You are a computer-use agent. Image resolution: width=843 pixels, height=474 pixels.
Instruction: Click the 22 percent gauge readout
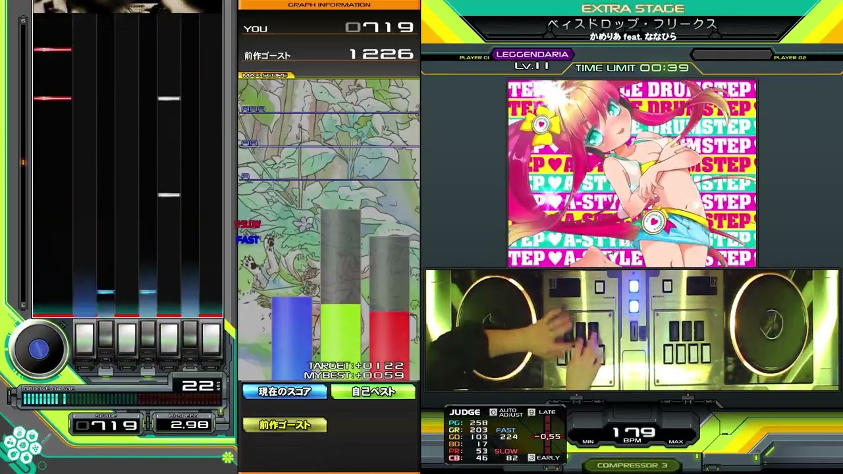pyautogui.click(x=198, y=386)
